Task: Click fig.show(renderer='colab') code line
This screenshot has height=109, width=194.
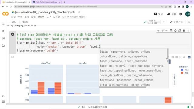Action: (37, 51)
